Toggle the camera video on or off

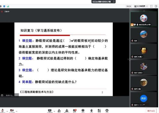click(12, 110)
